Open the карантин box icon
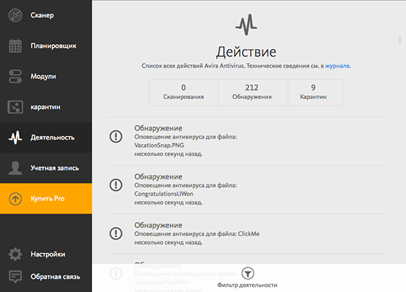The width and height of the screenshot is (406, 292). tap(15, 107)
